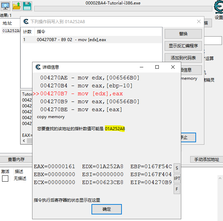Click the 手动添加地址 button

[x=207, y=160]
